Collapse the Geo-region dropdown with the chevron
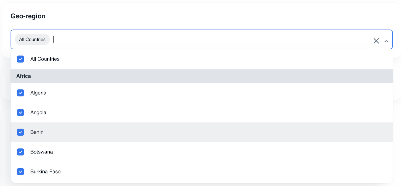The width and height of the screenshot is (401, 186). pyautogui.click(x=386, y=41)
